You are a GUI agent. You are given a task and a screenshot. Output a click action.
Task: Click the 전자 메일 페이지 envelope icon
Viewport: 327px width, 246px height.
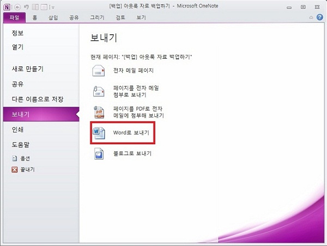point(99,71)
